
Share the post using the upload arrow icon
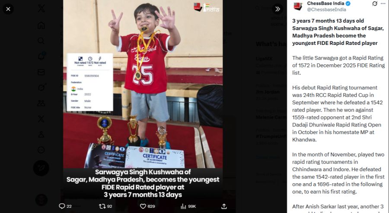click(x=224, y=206)
